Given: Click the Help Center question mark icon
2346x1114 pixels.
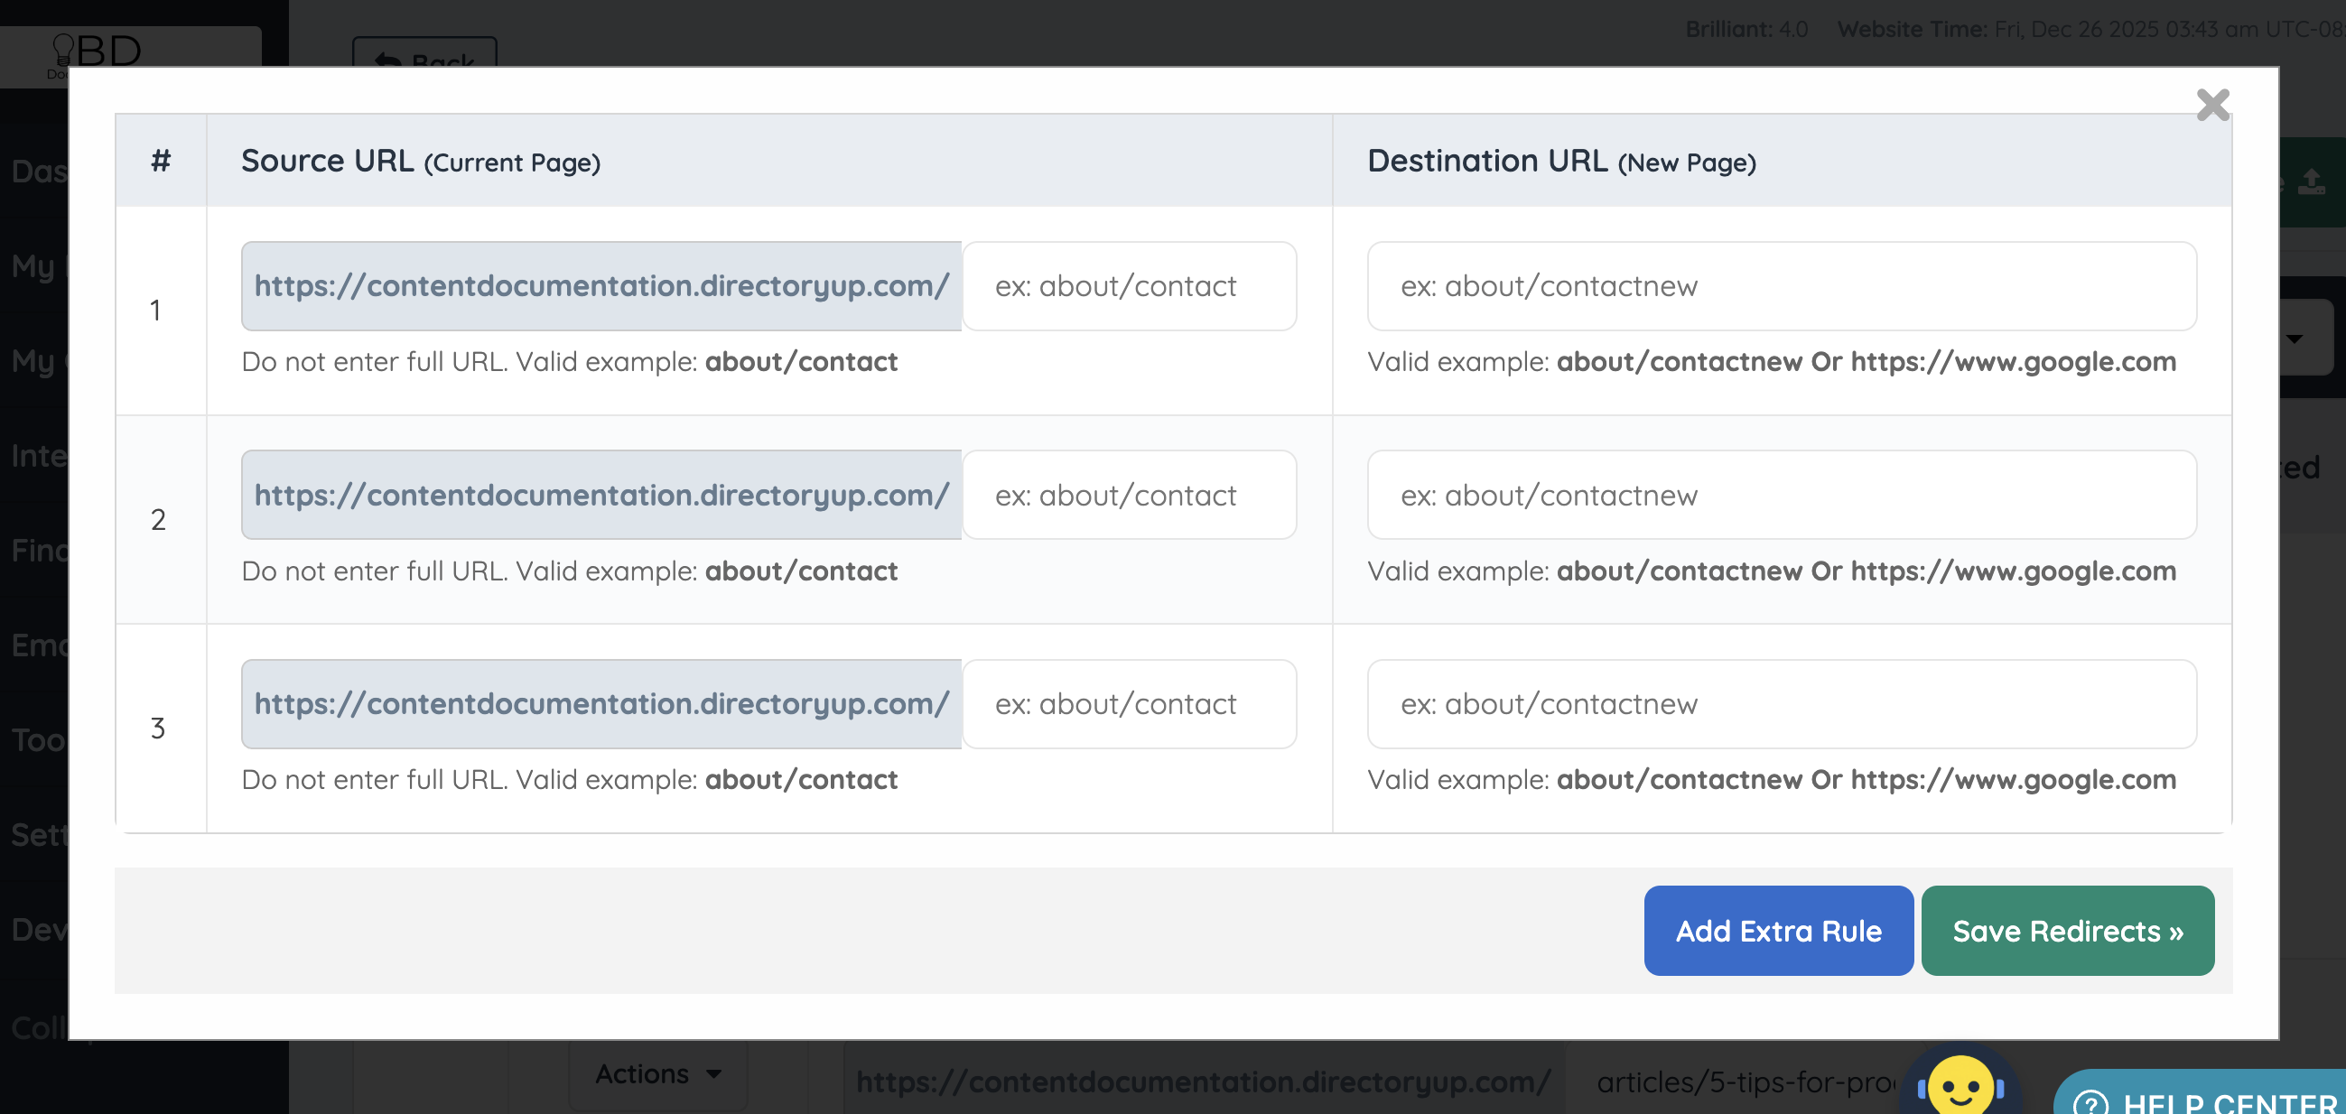Looking at the screenshot, I should coord(2090,1103).
